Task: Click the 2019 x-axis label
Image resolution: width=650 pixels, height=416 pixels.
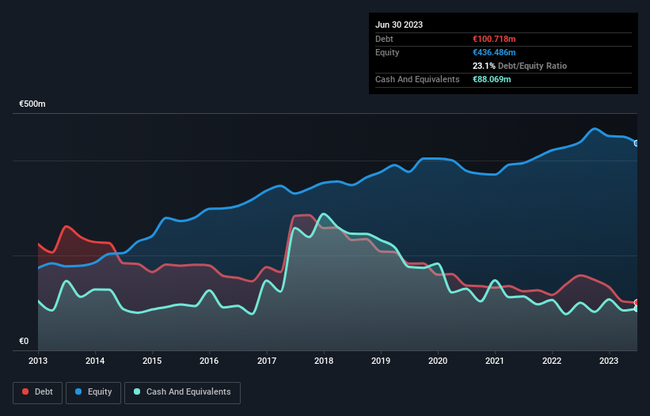Action: tap(381, 361)
